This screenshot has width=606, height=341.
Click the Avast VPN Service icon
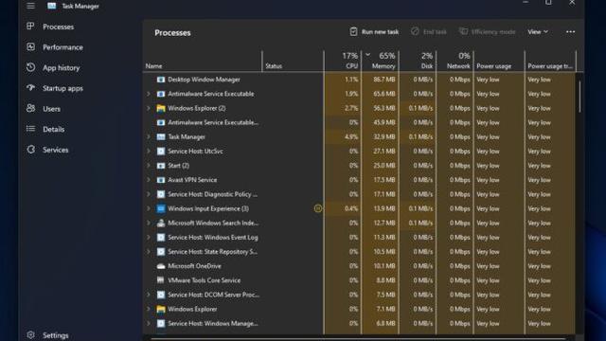pyautogui.click(x=161, y=180)
